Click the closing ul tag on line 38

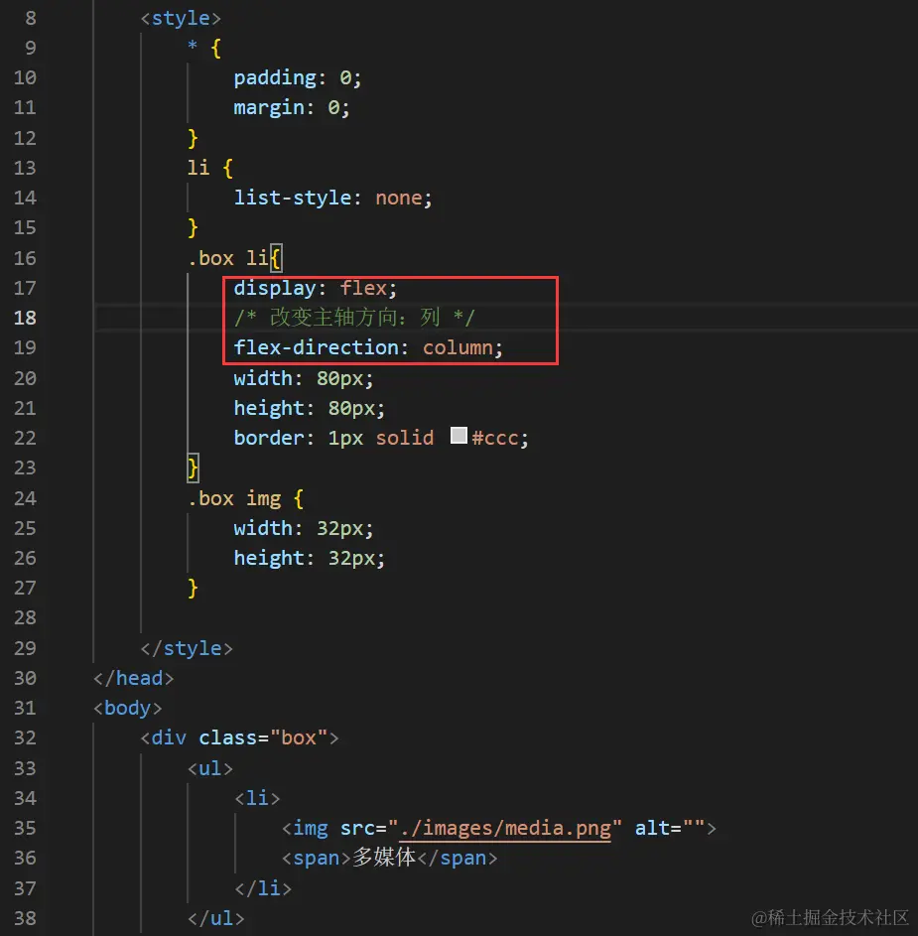215,918
